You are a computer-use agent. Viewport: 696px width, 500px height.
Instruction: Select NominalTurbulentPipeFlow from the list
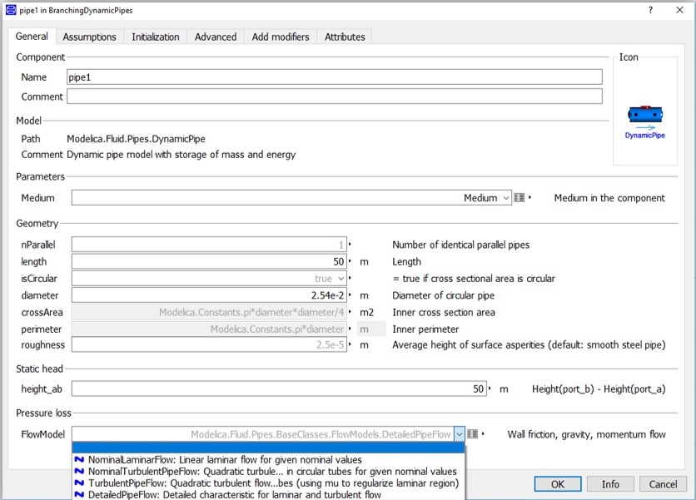click(268, 471)
